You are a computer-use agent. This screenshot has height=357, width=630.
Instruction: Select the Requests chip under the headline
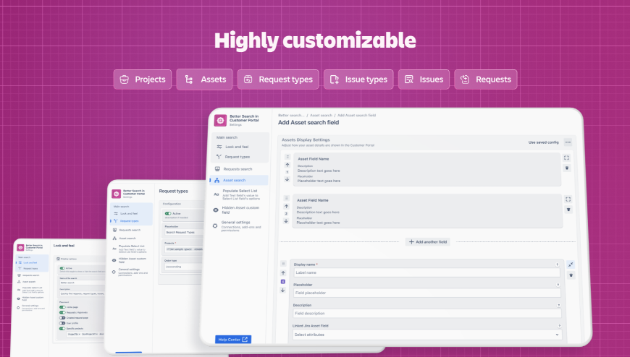click(x=486, y=79)
